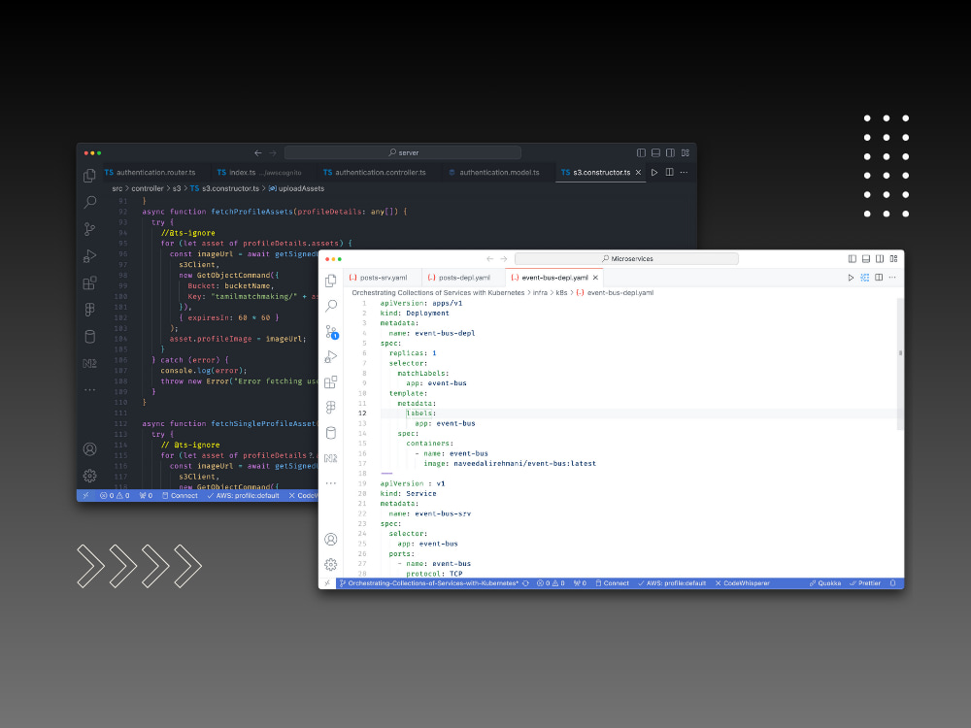
Task: Run event-bus-depl.yaml with the play button
Action: point(852,278)
